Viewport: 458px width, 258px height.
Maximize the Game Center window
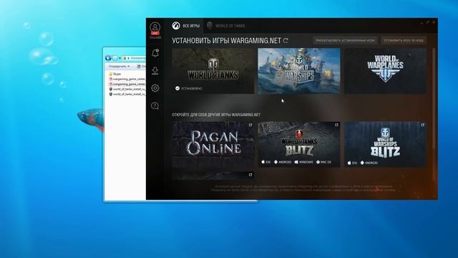[x=428, y=22]
